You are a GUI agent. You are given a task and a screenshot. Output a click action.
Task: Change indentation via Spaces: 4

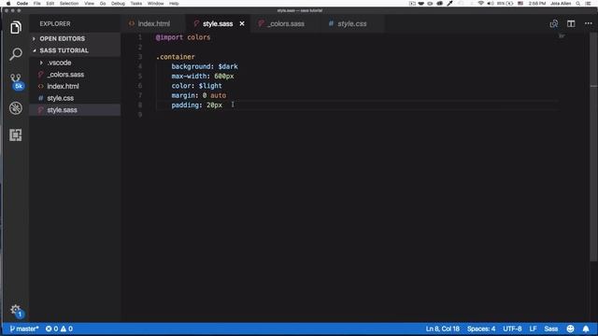pyautogui.click(x=481, y=329)
